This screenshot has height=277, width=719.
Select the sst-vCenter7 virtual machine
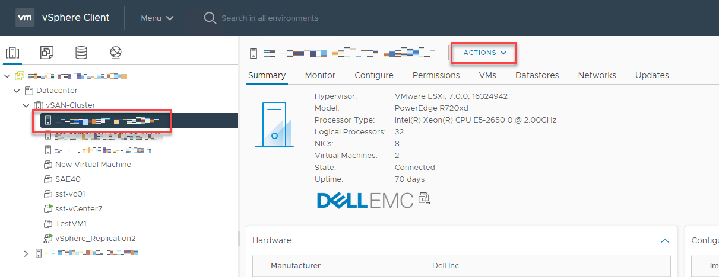click(x=78, y=208)
